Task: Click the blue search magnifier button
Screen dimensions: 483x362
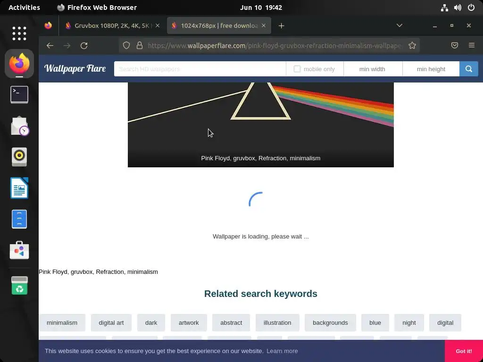Action: 468,69
